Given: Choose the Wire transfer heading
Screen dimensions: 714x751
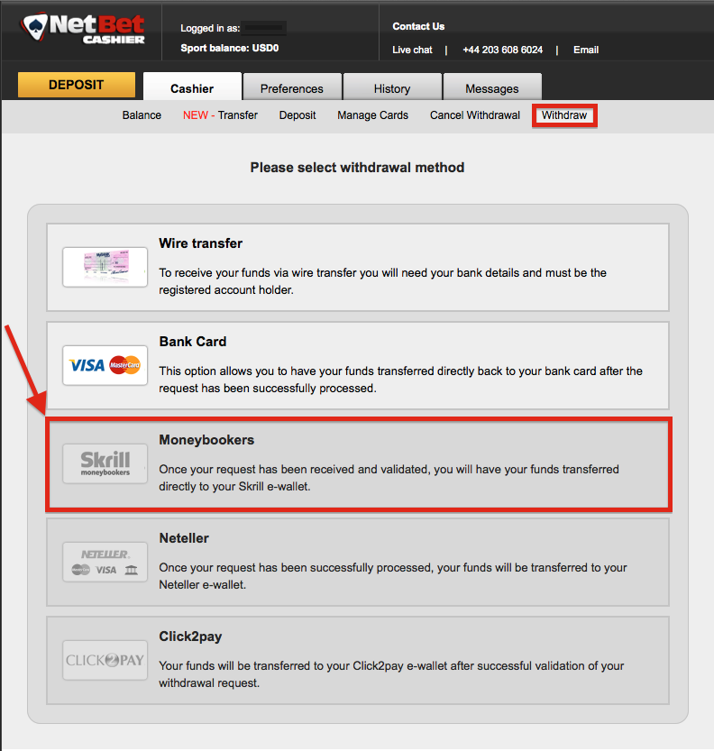Looking at the screenshot, I should 201,243.
